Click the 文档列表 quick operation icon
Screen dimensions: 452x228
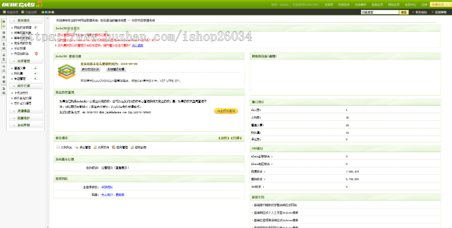coord(58,147)
